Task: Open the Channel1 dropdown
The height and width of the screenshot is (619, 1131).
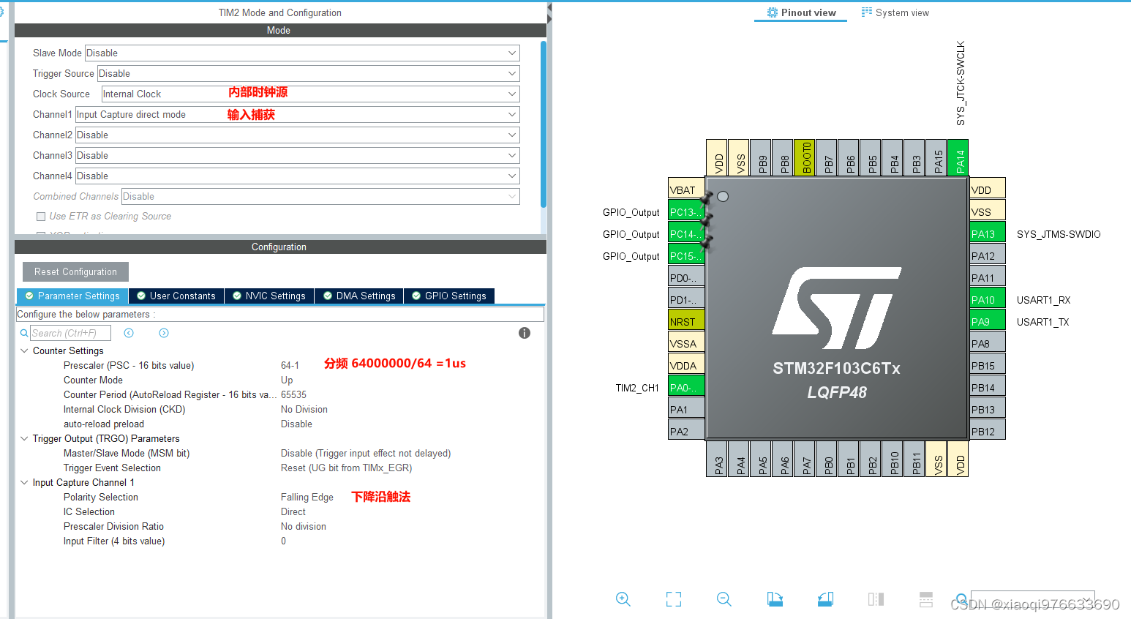Action: click(298, 114)
